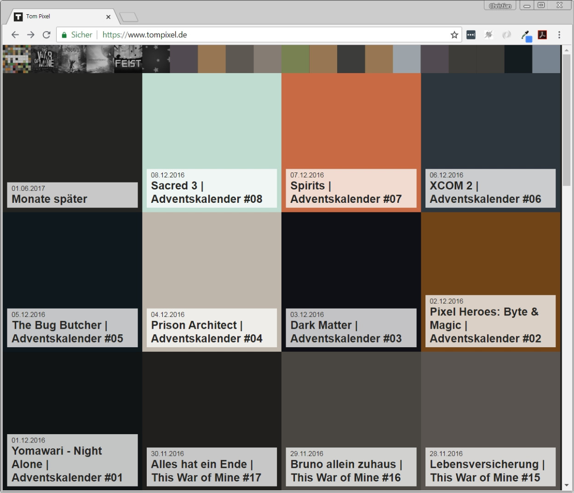Open Spirits Adventskalender #07 post
The image size is (574, 493).
click(x=351, y=143)
